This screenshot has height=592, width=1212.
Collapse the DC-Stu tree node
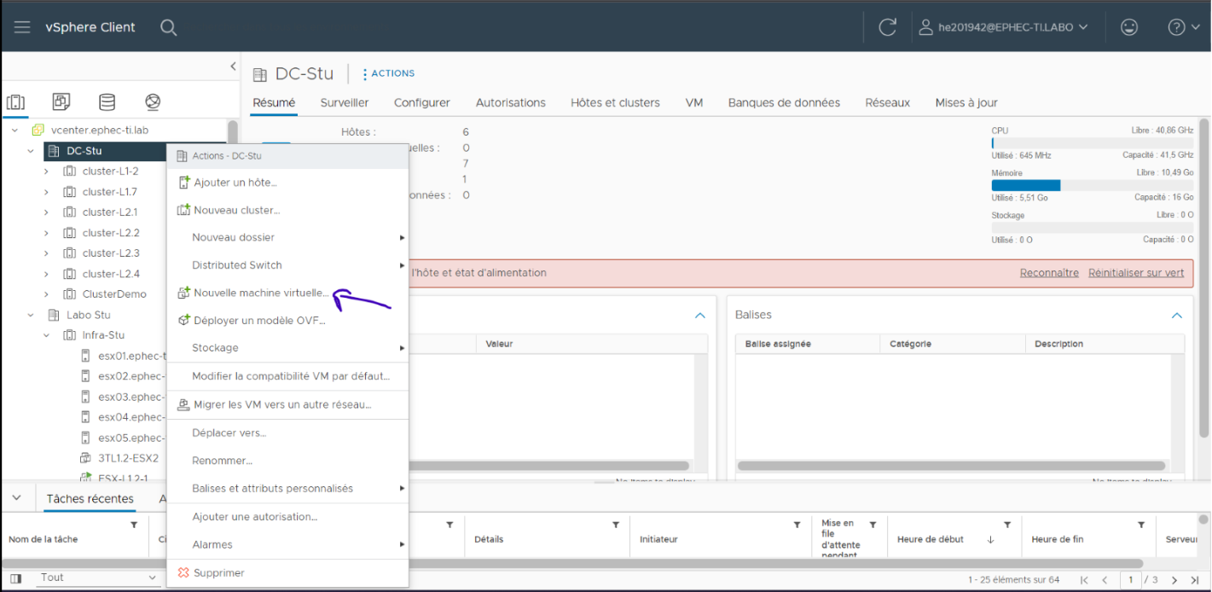point(32,151)
